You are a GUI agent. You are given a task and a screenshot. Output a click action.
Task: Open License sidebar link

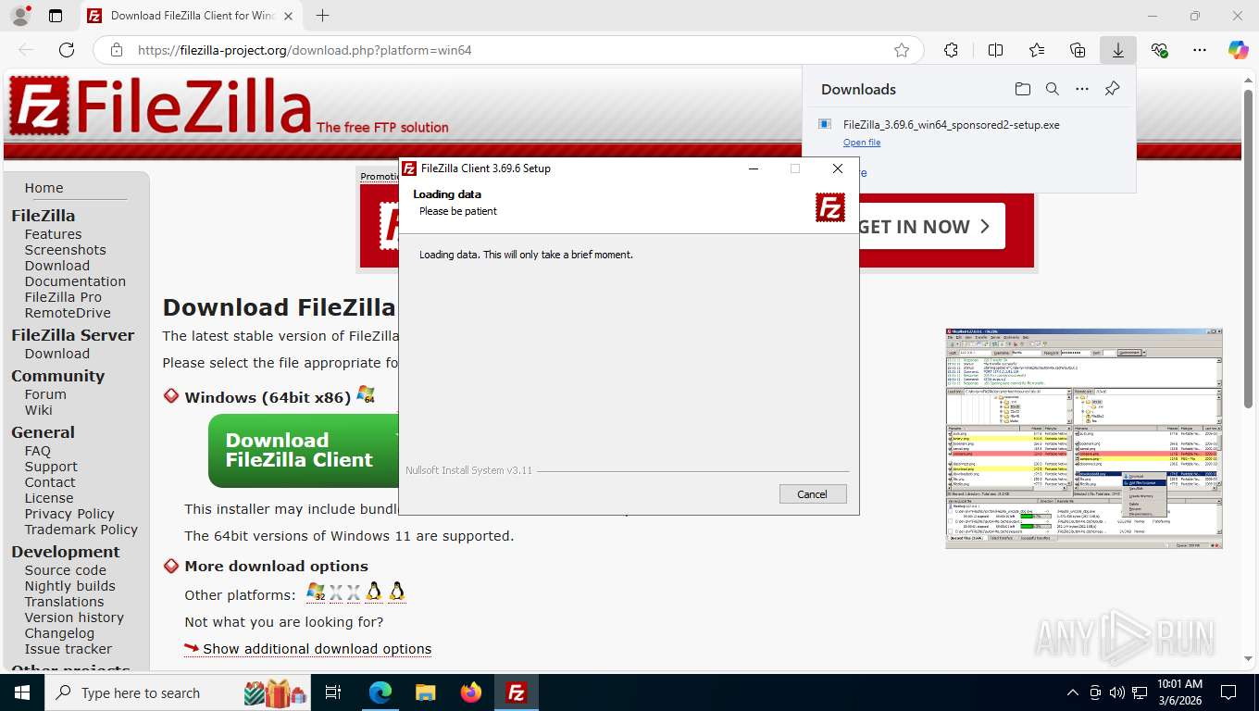[49, 498]
